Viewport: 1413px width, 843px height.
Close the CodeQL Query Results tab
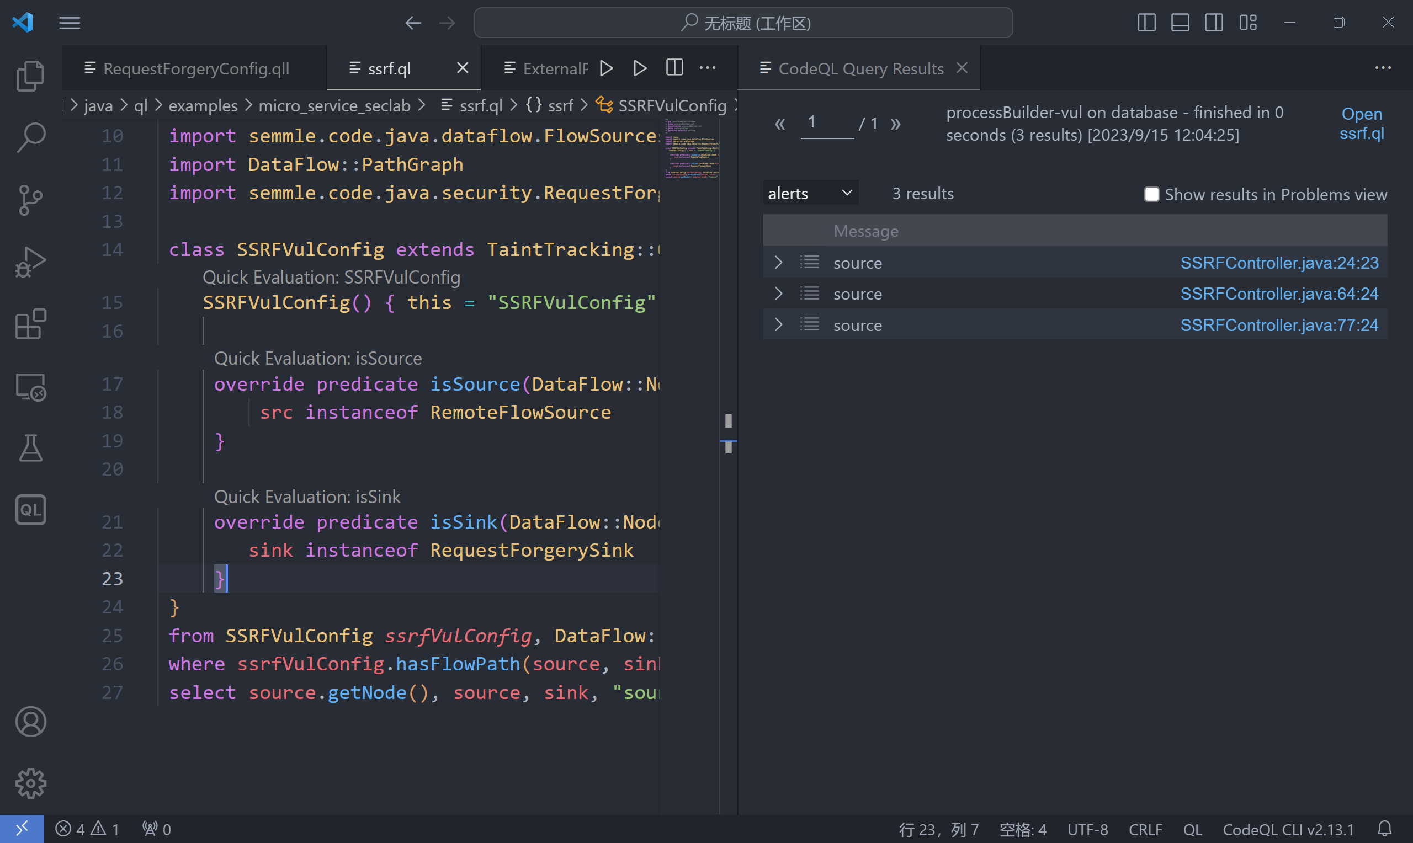coord(962,68)
